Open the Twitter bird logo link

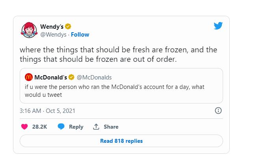218,26
